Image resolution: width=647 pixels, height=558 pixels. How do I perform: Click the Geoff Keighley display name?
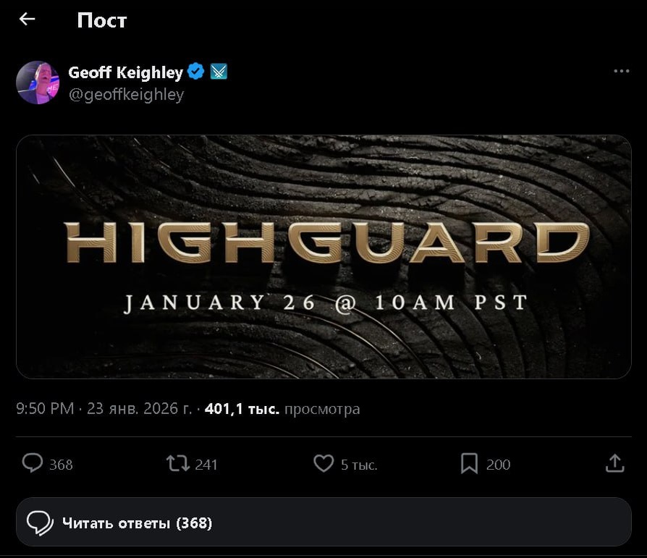click(x=125, y=72)
